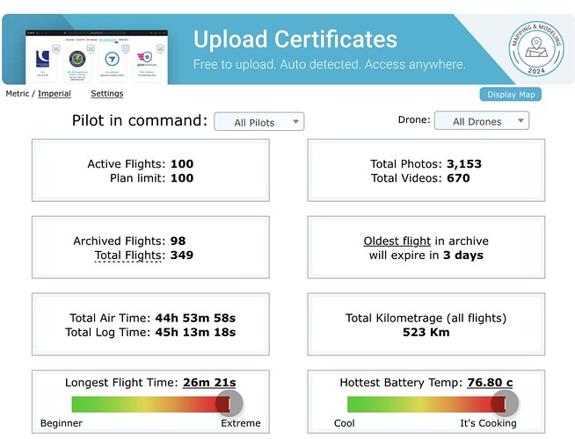
Task: Open the Oldest flight link
Action: [397, 241]
